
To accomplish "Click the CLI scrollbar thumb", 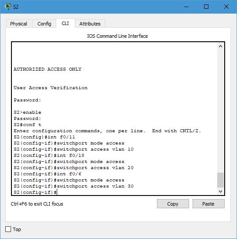I will point(220,180).
